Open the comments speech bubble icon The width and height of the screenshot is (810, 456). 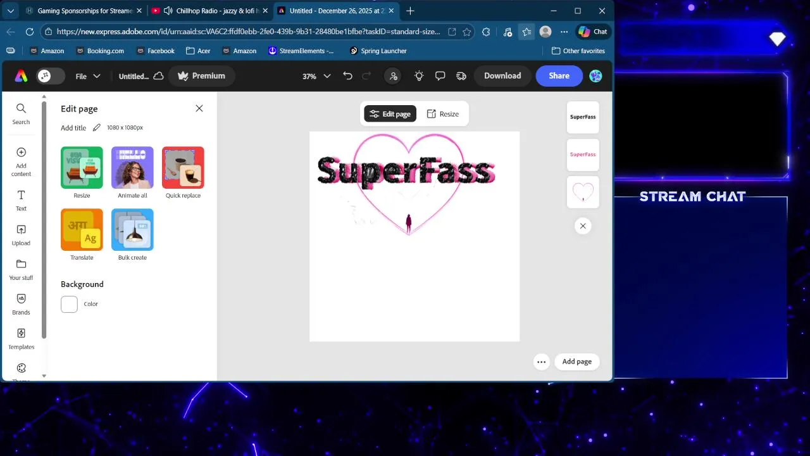[x=440, y=76]
